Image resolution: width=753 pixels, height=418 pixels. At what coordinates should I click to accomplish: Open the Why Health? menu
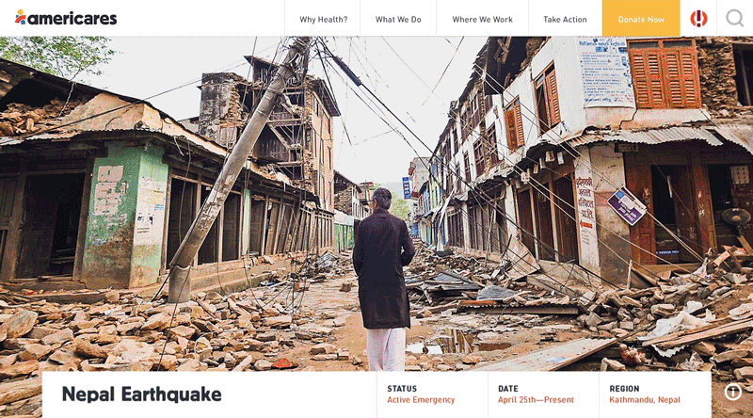[x=323, y=19]
